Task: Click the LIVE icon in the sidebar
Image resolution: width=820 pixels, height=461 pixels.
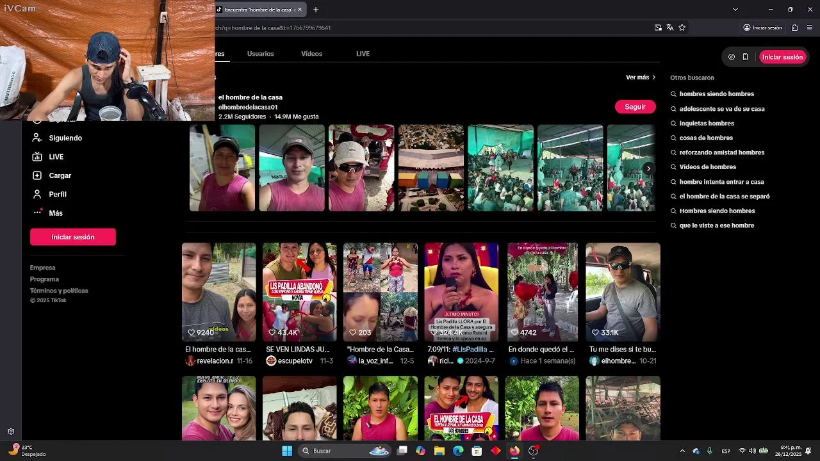Action: point(37,157)
